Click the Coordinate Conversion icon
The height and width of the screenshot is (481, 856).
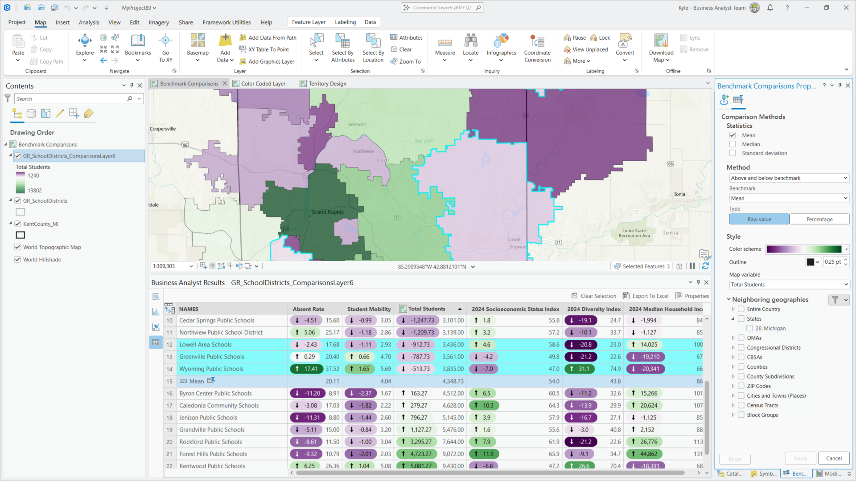tap(537, 41)
